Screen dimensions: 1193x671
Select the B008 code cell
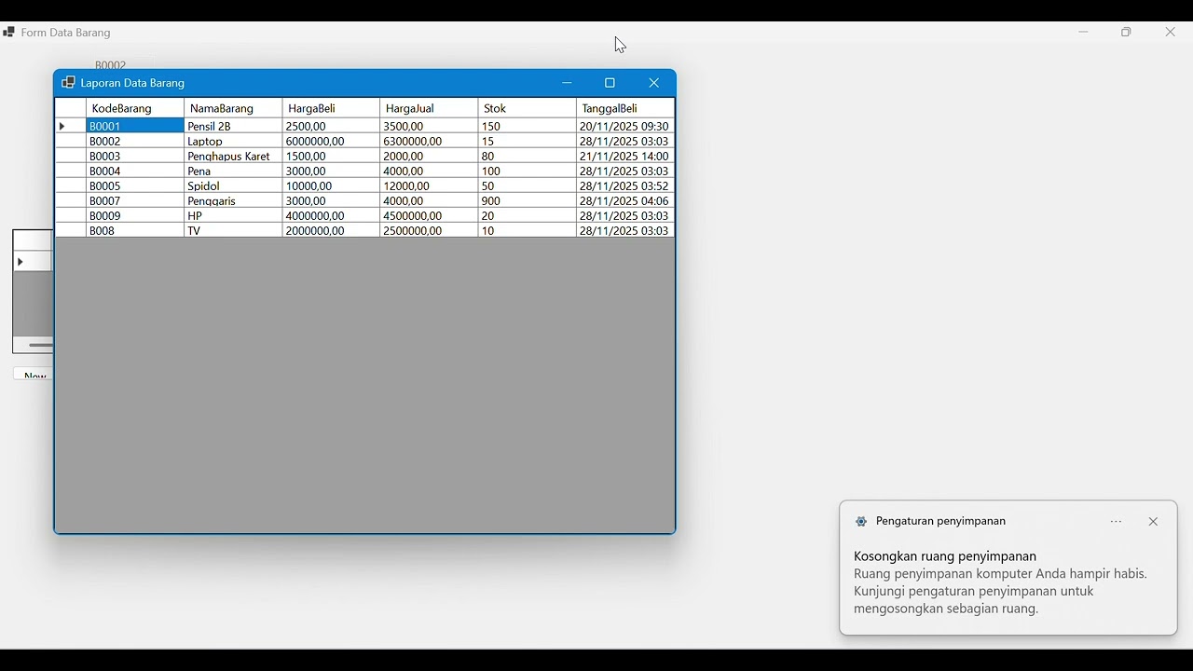tap(135, 230)
